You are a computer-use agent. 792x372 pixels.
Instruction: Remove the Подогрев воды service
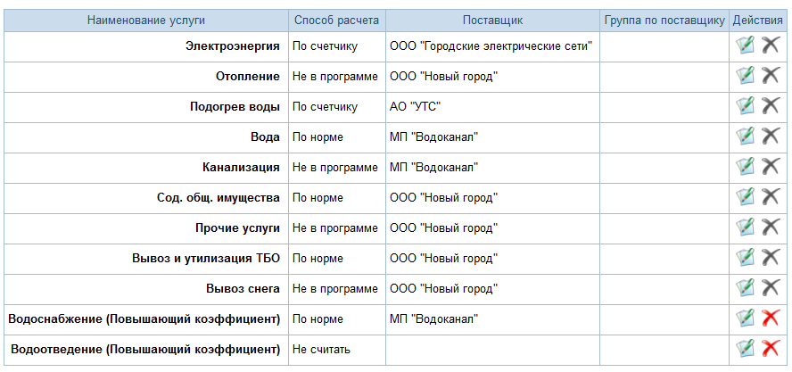click(771, 106)
